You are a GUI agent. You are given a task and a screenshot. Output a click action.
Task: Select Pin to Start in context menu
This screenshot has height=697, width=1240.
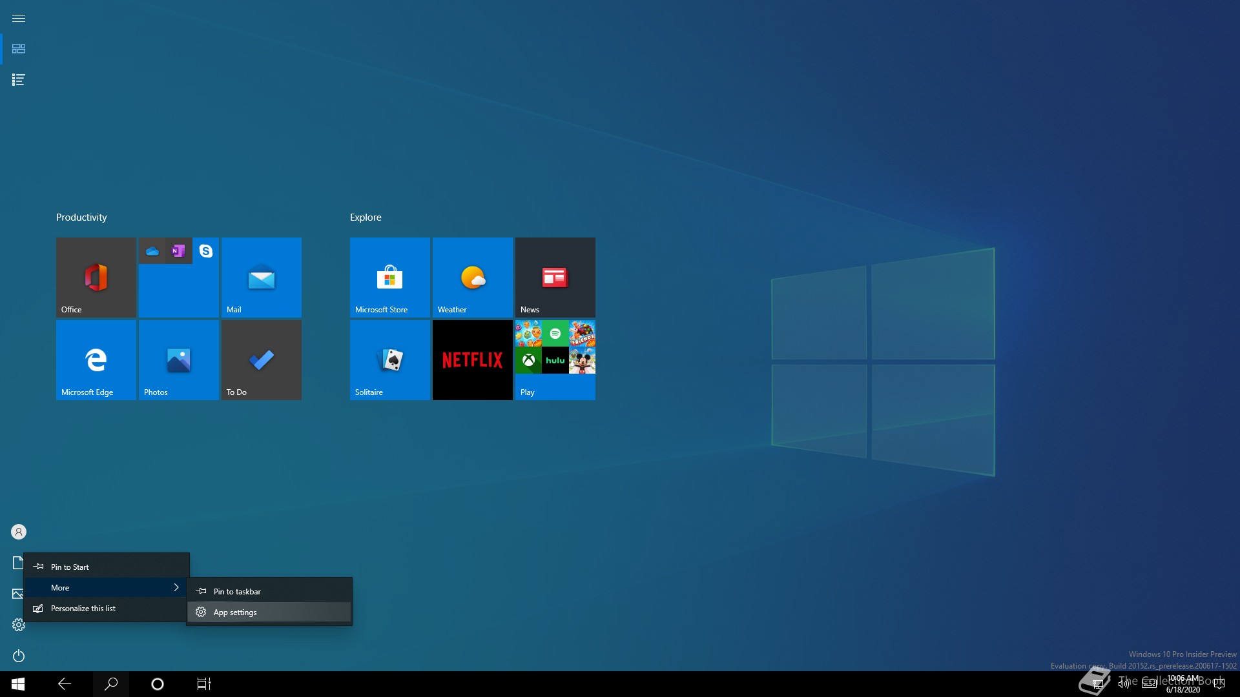pyautogui.click(x=107, y=567)
